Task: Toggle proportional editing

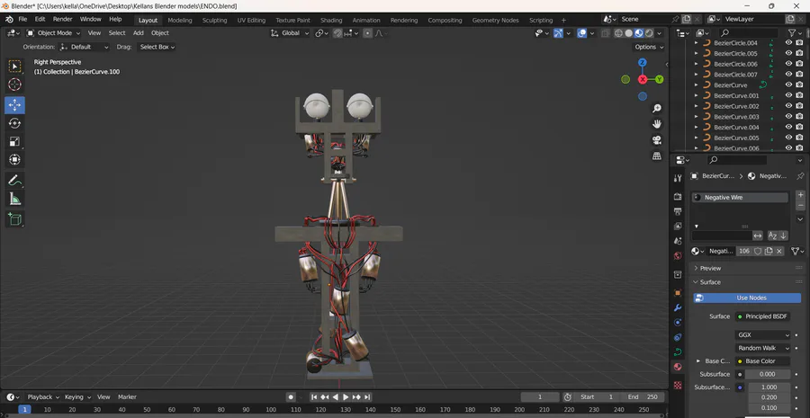Action: pyautogui.click(x=367, y=33)
